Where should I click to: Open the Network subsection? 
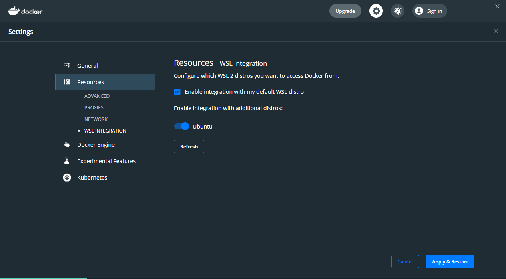pos(96,119)
